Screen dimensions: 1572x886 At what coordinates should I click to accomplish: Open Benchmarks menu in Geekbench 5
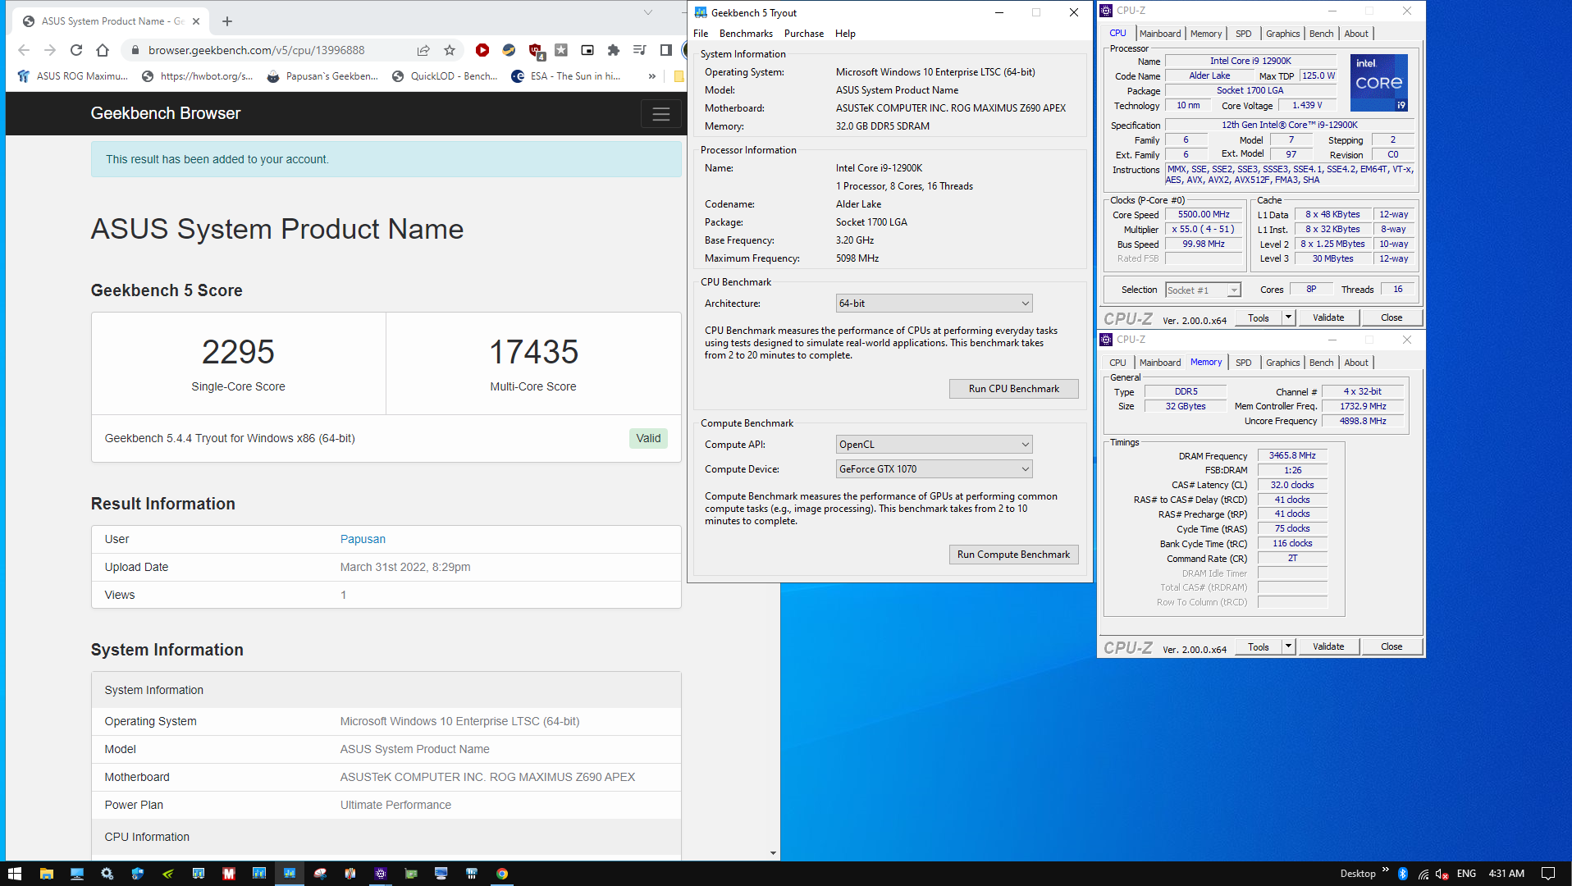coord(746,34)
